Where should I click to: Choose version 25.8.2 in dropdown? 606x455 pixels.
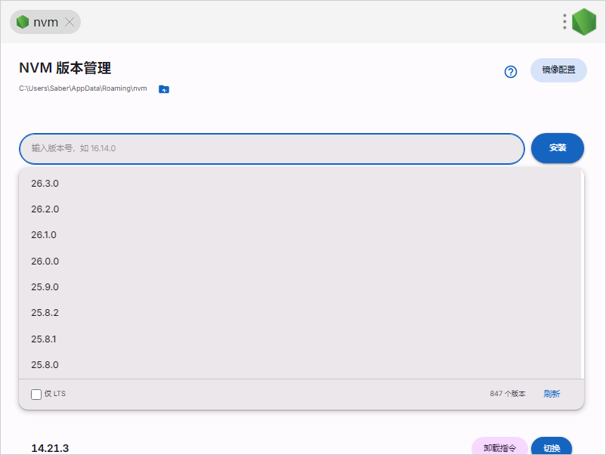click(x=300, y=313)
